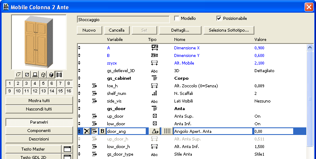
Task: Switch to the Descrizioni section
Action: [39, 139]
